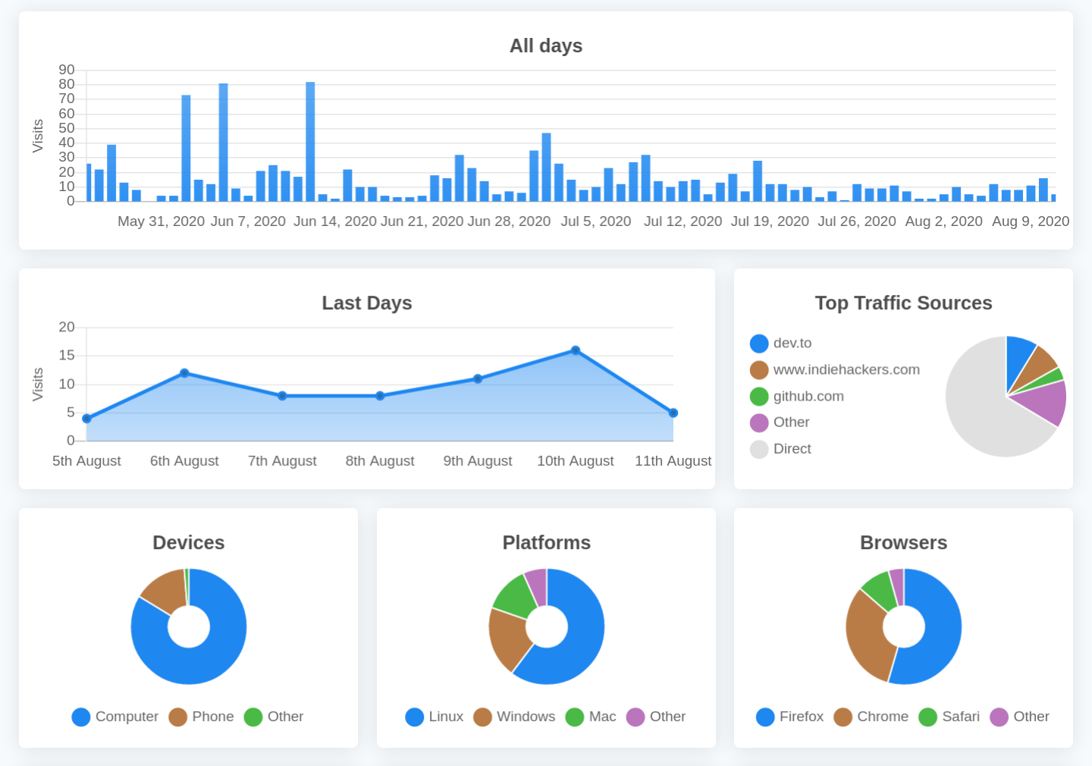Click the tallest bar in All days chart
The image size is (1092, 766).
(310, 142)
